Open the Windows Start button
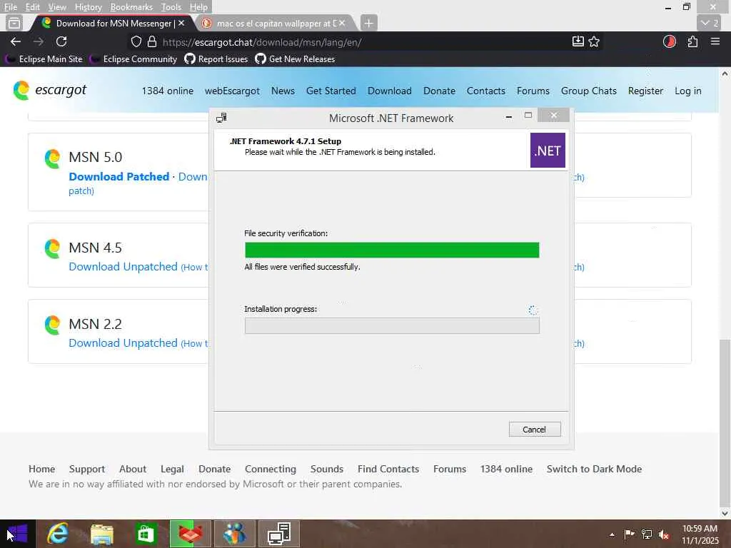Viewport: 731px width, 548px height. click(x=18, y=534)
